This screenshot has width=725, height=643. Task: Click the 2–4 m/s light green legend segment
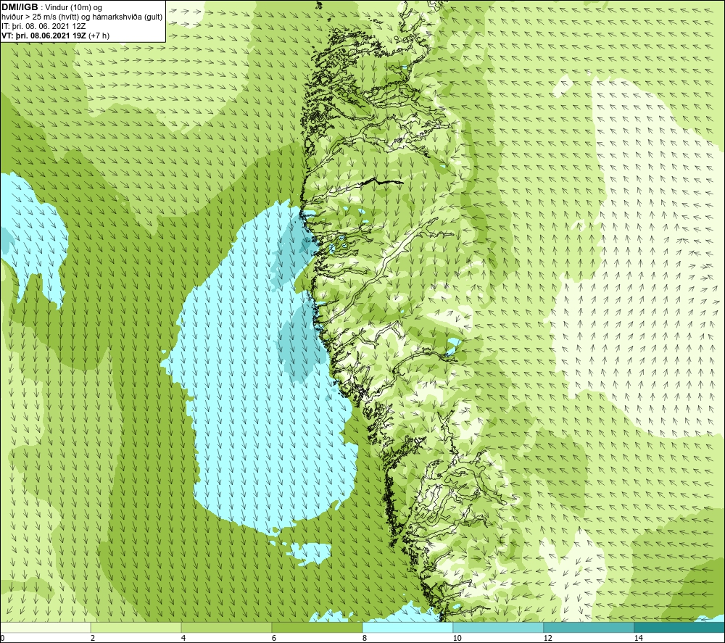[136, 627]
